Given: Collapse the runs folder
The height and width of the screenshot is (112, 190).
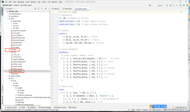Looking at the screenshot, I should click(x=7, y=78).
